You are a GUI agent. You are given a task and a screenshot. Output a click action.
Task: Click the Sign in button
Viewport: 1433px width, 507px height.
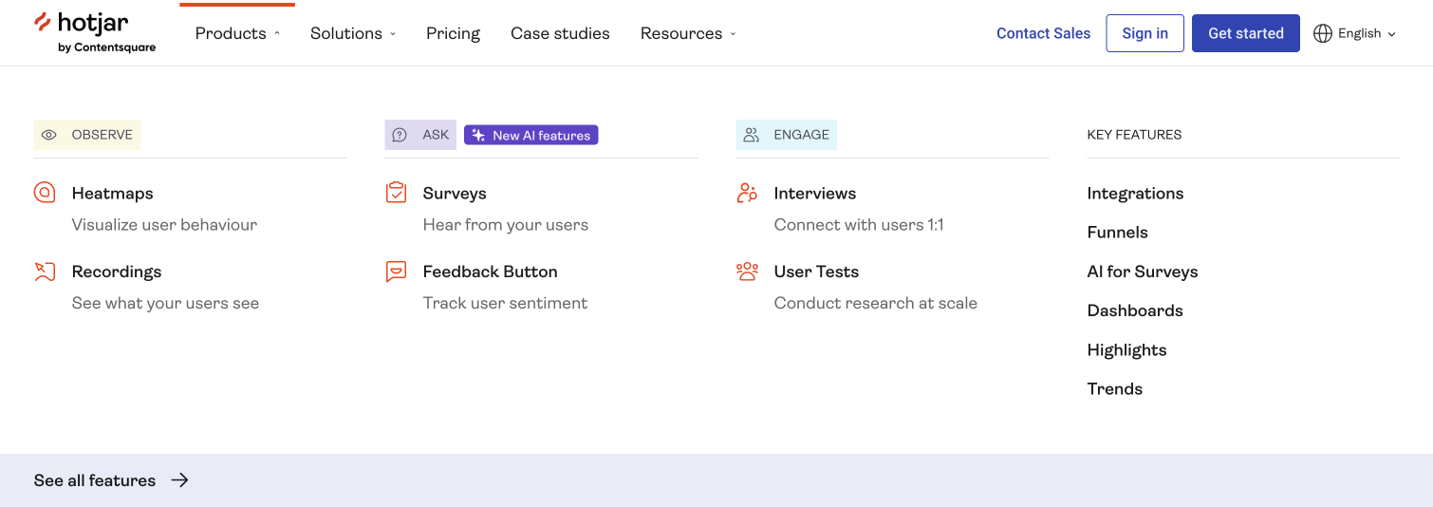click(x=1145, y=33)
